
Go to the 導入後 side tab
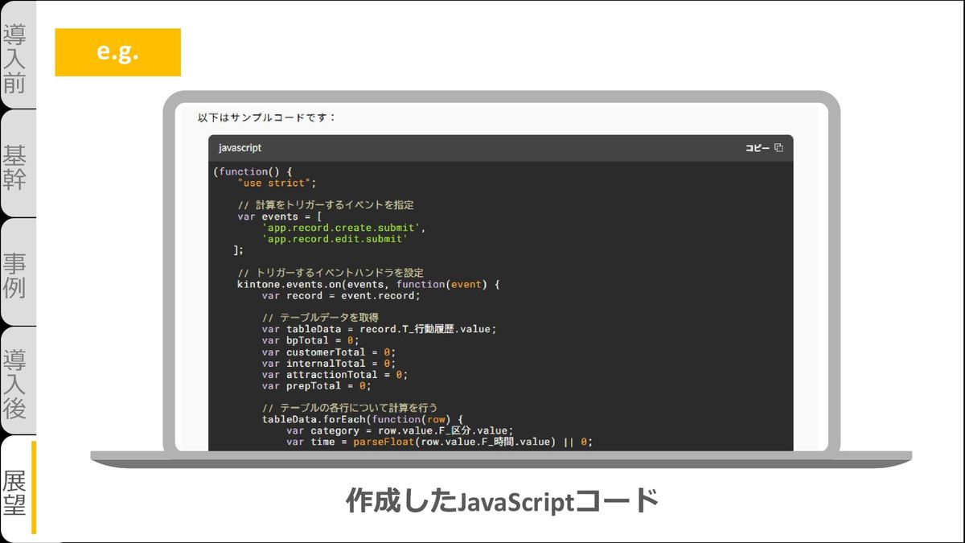[x=15, y=384]
